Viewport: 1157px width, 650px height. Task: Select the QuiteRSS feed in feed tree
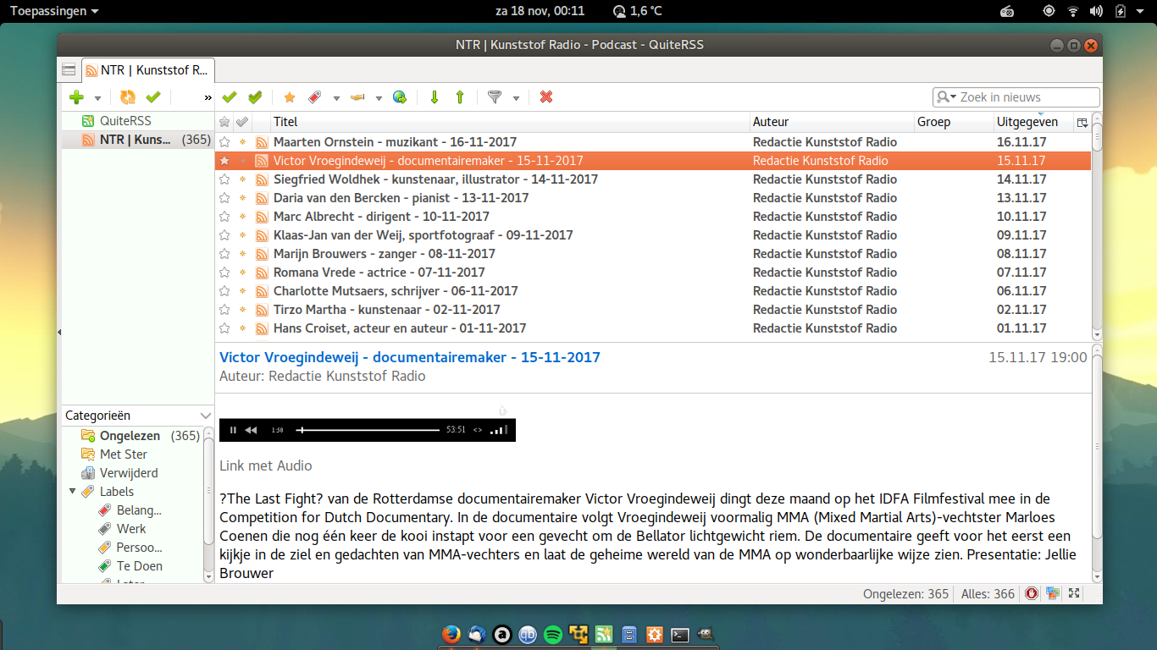(x=125, y=121)
